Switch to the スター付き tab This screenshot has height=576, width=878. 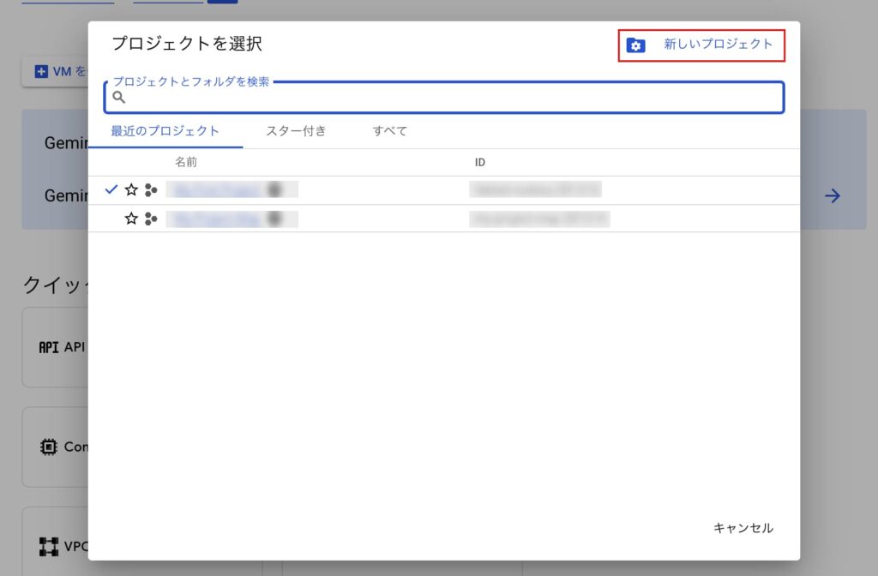pos(296,131)
